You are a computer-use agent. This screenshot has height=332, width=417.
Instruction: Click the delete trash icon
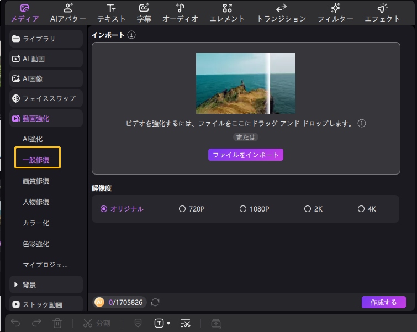coord(57,323)
